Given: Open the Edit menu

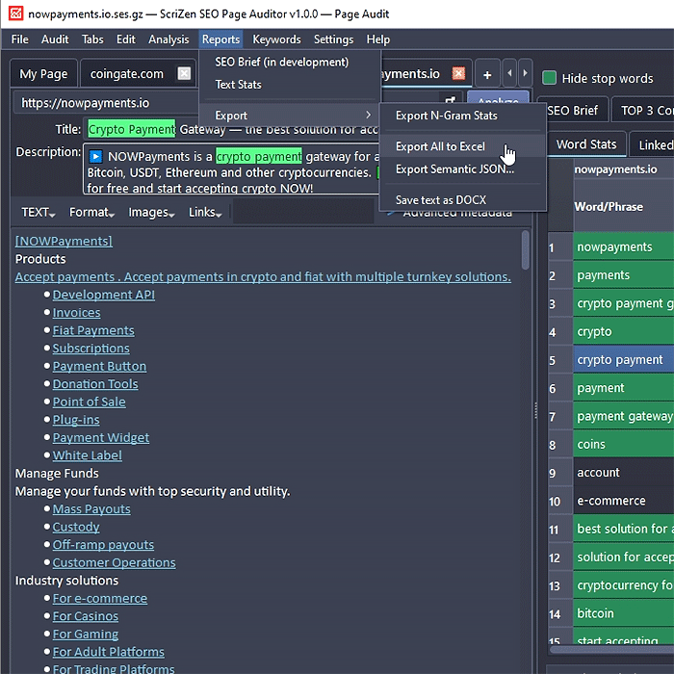Looking at the screenshot, I should tap(125, 39).
